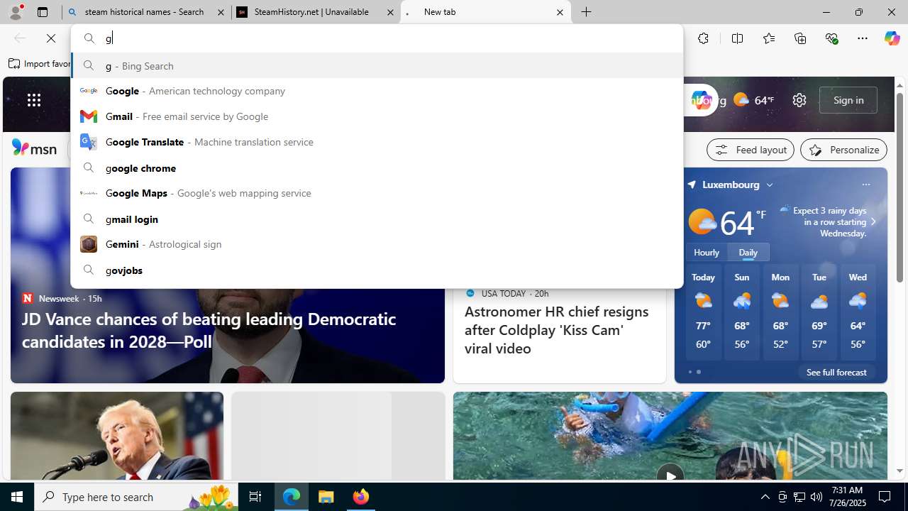Image resolution: width=908 pixels, height=511 pixels.
Task: Pick the 'google chrome' suggestion
Action: click(377, 167)
